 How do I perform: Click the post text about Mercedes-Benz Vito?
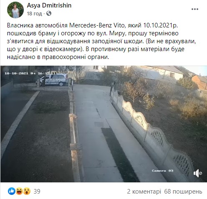pos(101,41)
